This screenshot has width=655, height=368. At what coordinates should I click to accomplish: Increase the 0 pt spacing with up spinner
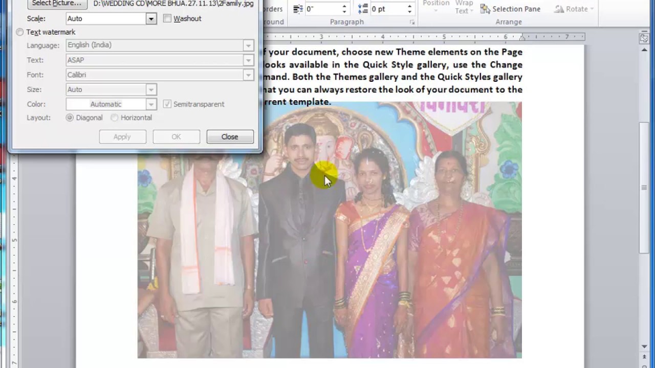coord(409,6)
